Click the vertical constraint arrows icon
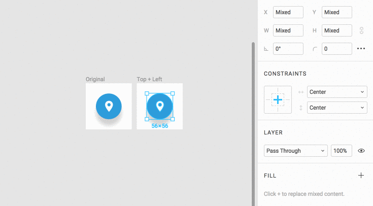 tap(301, 108)
